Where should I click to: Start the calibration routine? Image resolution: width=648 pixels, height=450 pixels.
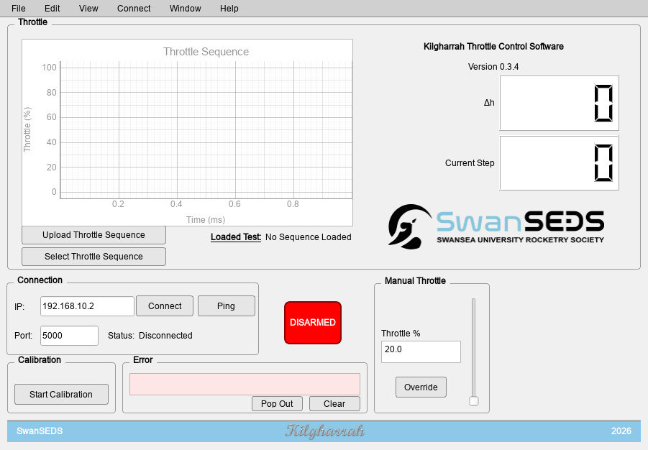61,394
